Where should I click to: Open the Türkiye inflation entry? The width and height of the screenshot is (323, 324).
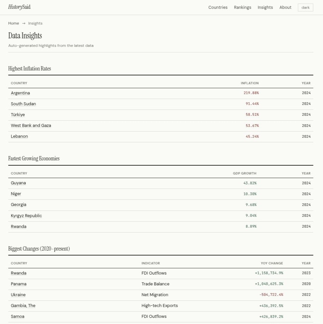tap(18, 114)
